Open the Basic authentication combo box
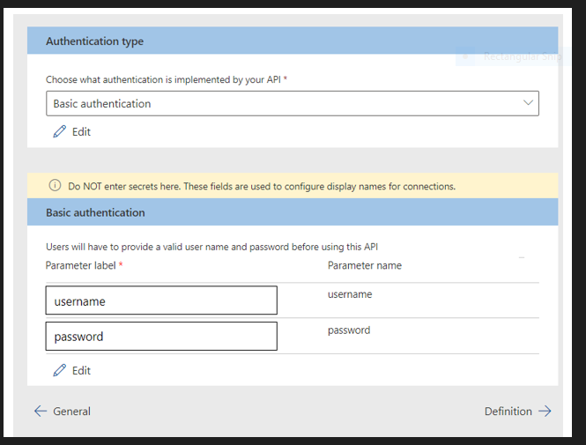Screen dimensions: 586x445 click(291, 103)
